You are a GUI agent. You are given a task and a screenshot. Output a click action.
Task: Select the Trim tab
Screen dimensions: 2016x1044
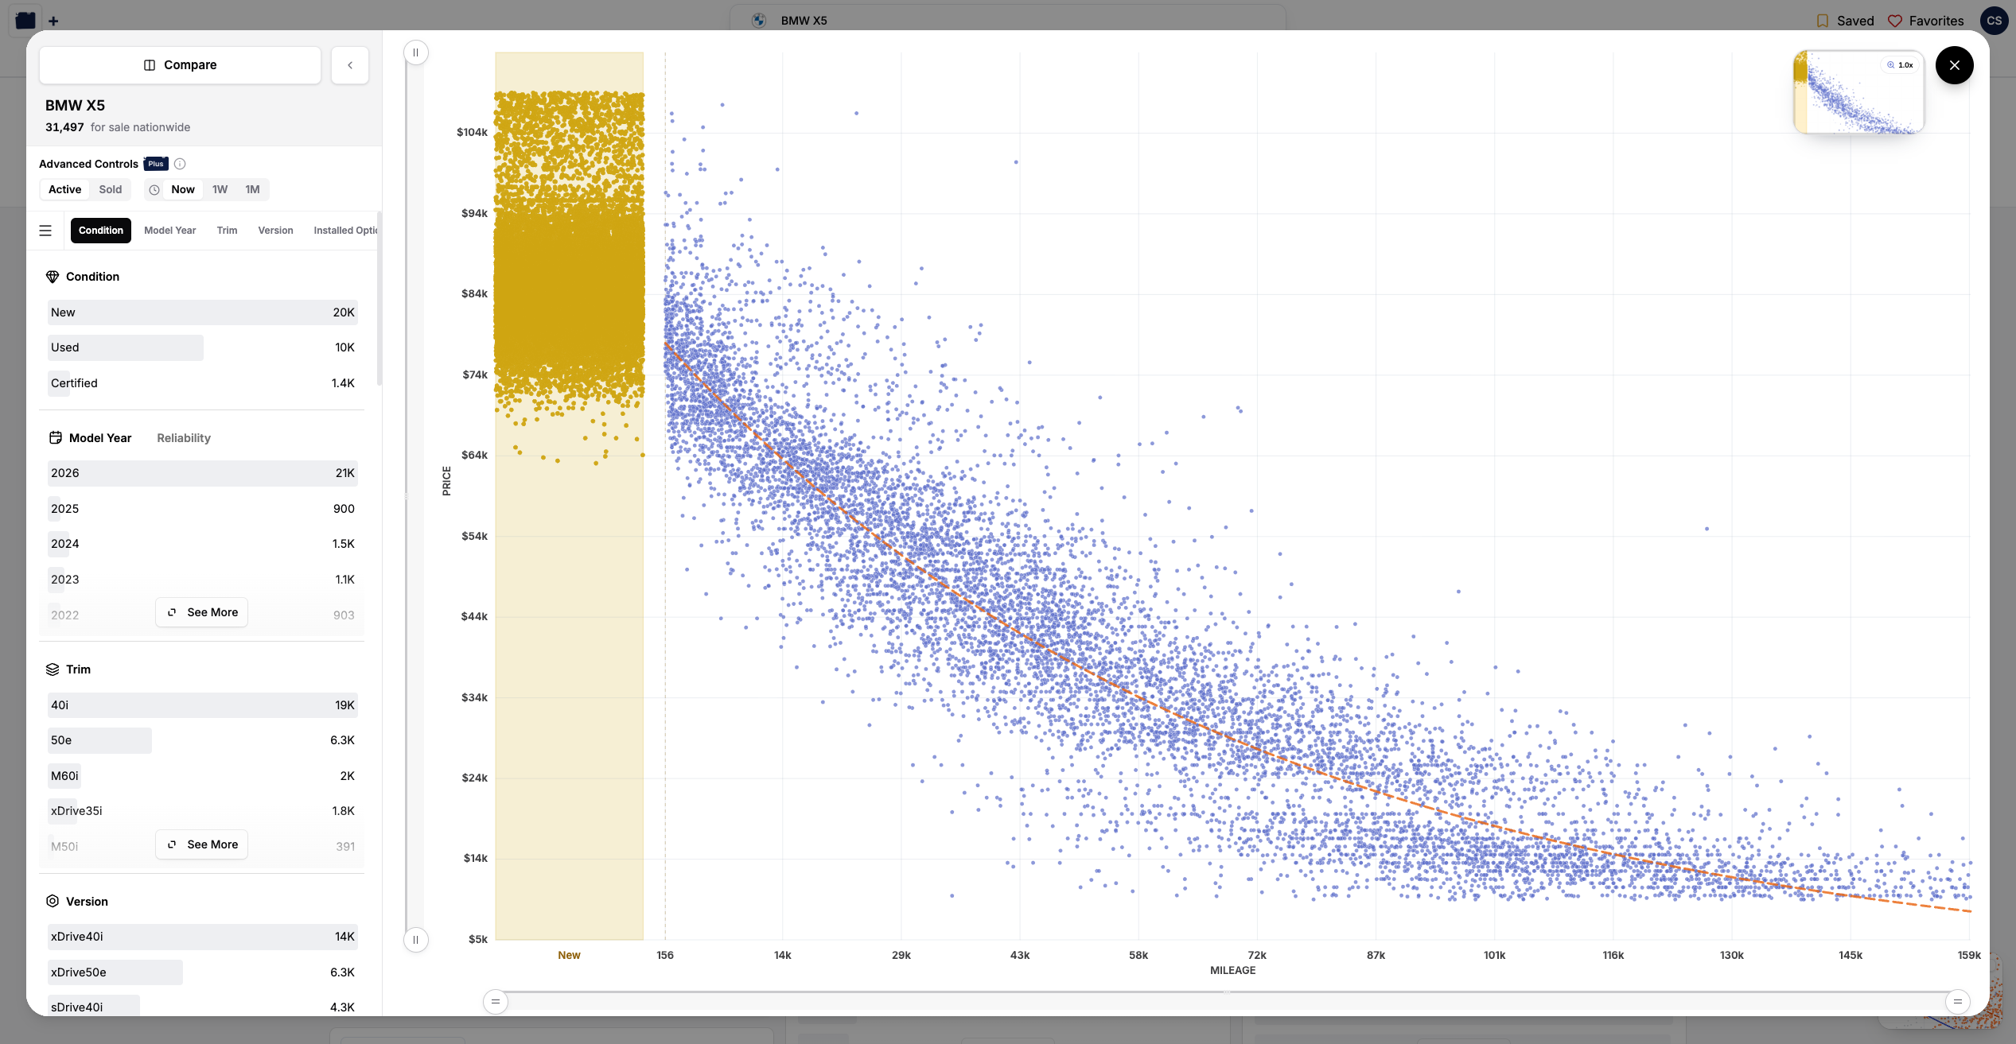pos(227,231)
